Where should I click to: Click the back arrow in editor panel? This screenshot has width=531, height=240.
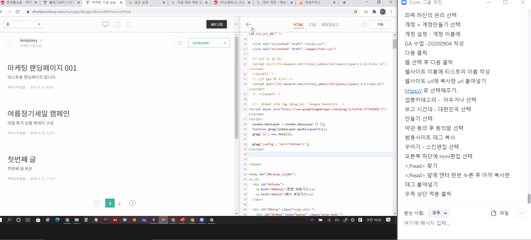click(248, 24)
